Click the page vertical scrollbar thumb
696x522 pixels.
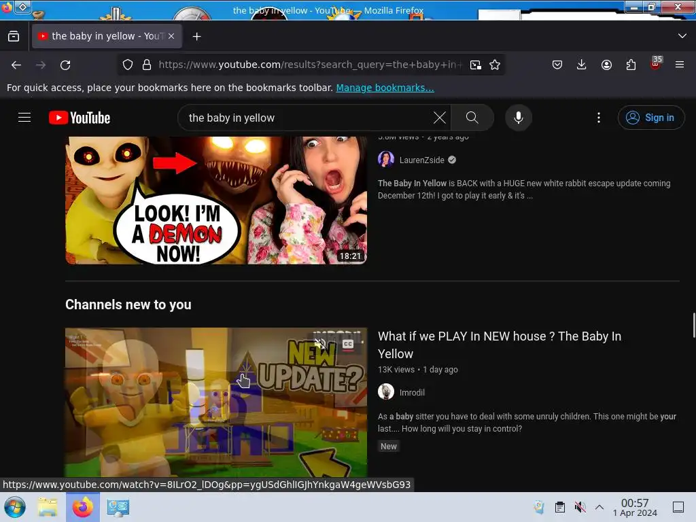tap(693, 326)
